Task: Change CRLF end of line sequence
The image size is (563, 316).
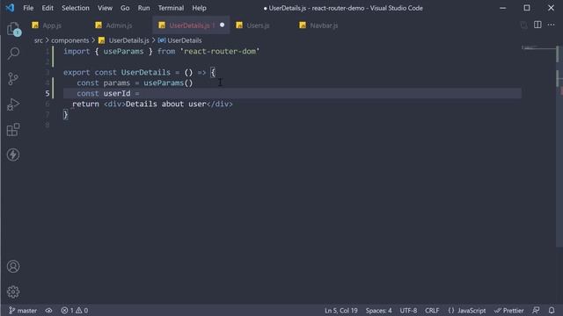Action: (x=432, y=310)
